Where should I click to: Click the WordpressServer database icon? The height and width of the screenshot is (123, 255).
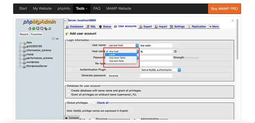(x=25, y=66)
